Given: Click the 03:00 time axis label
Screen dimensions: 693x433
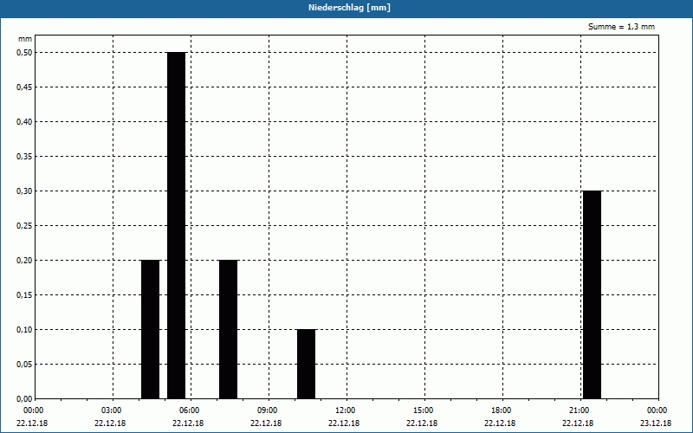Looking at the screenshot, I should coord(112,410).
